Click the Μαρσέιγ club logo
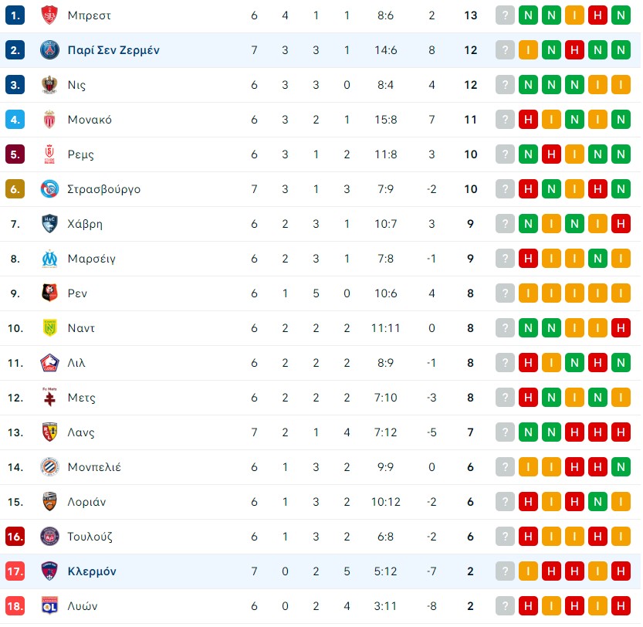Screen dimensions: 643x627 [49, 259]
